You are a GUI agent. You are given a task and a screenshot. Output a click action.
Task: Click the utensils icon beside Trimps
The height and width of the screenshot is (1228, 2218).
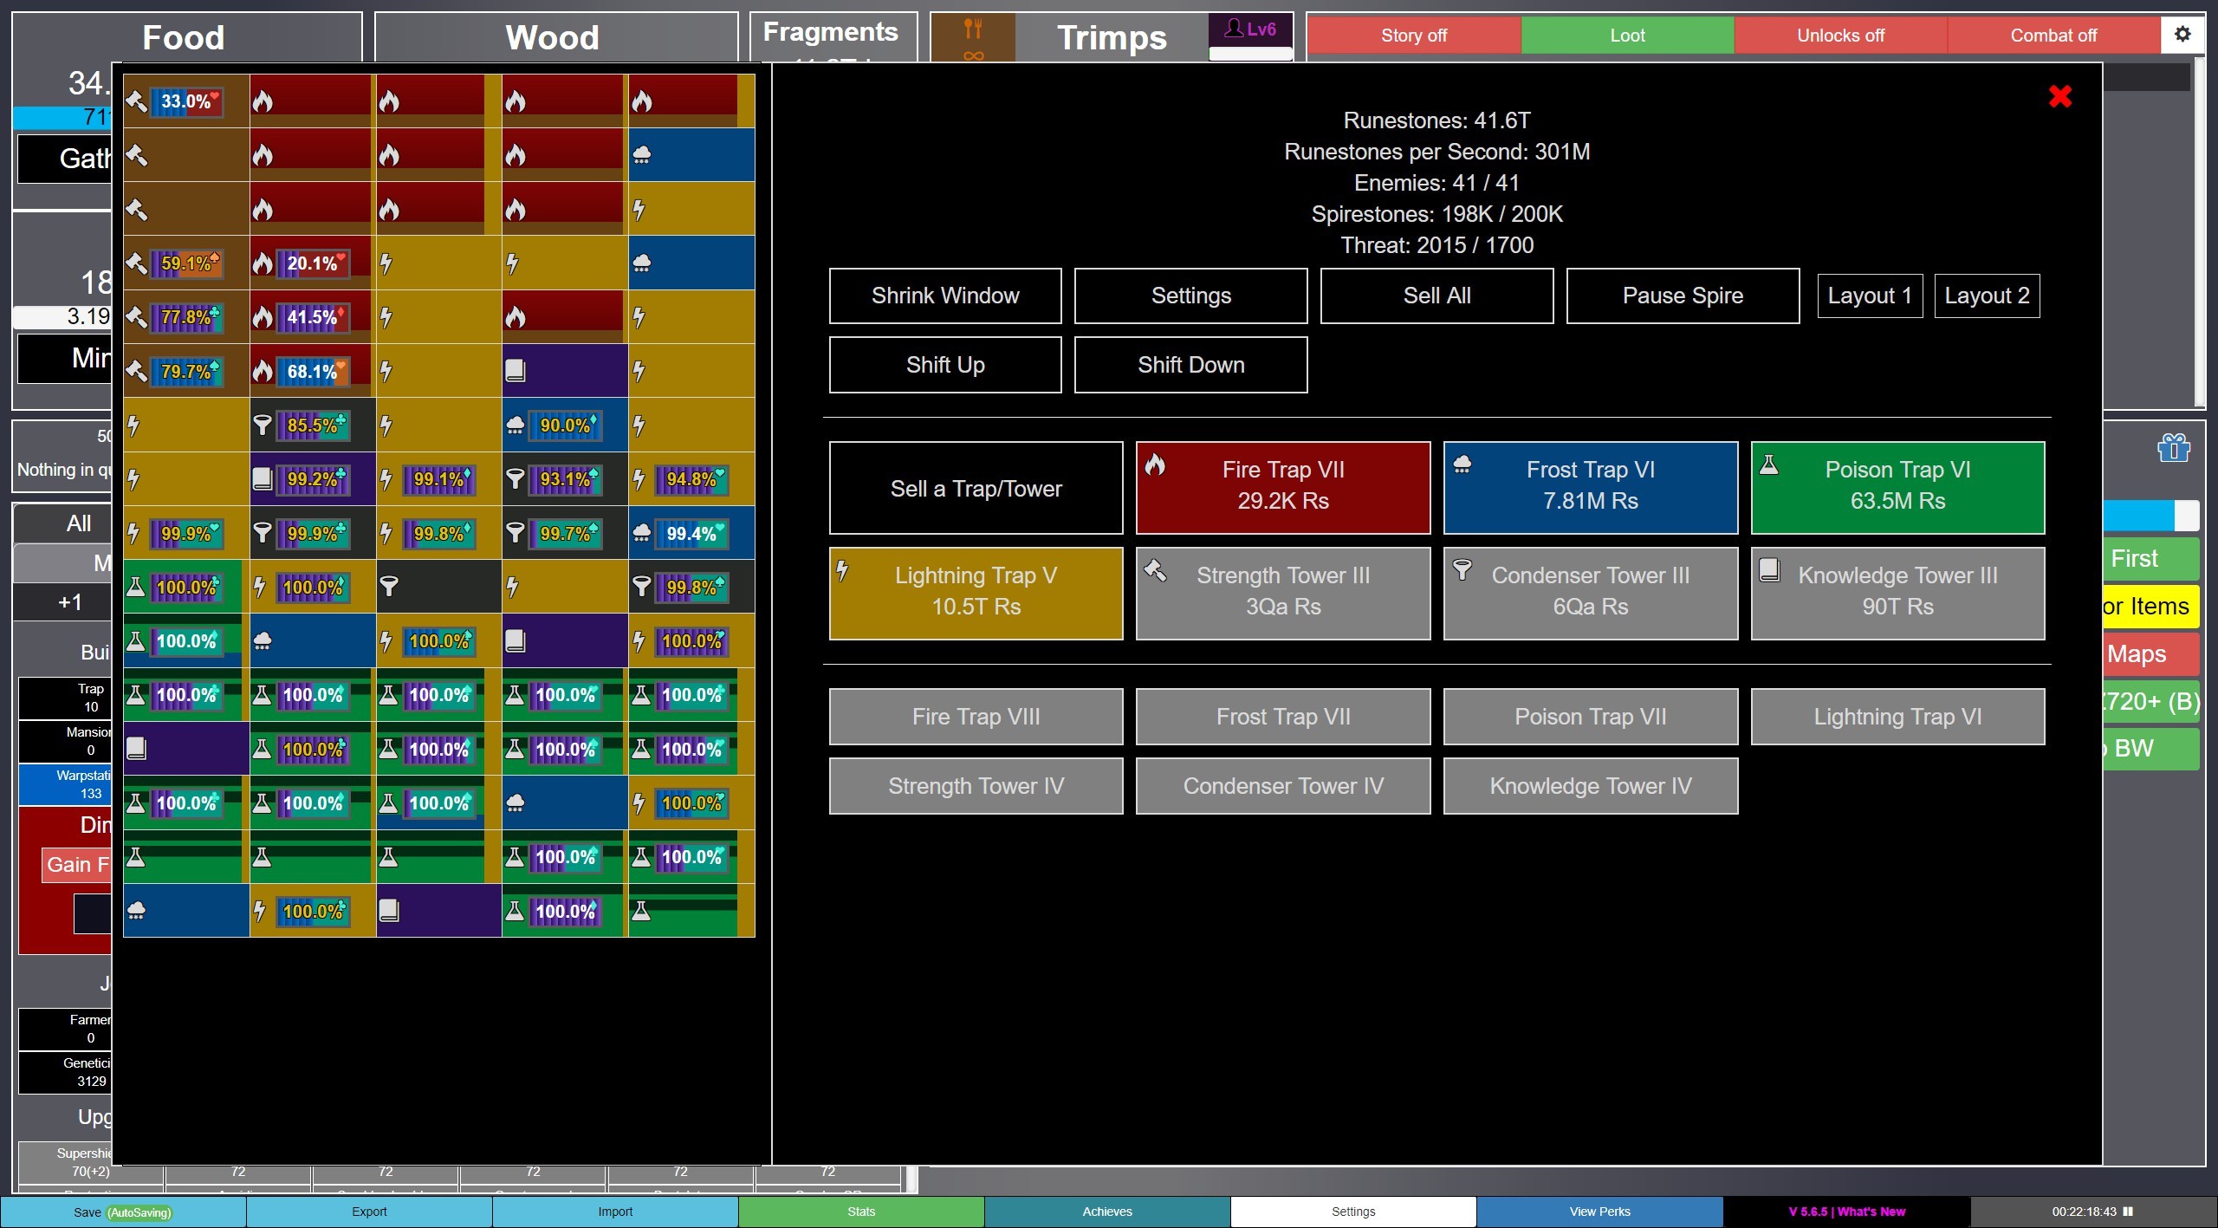(972, 27)
